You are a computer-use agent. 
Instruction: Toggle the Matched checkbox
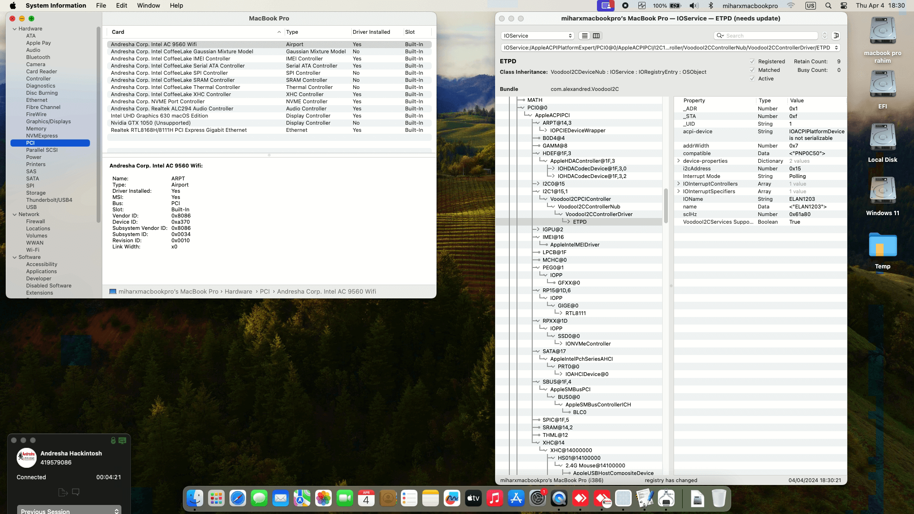(752, 70)
